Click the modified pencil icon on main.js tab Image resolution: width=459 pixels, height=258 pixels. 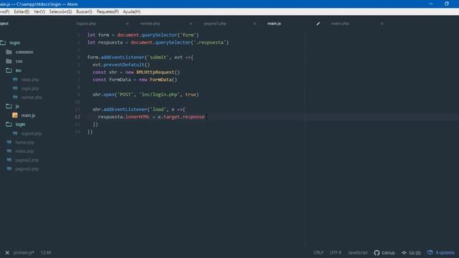pos(318,24)
